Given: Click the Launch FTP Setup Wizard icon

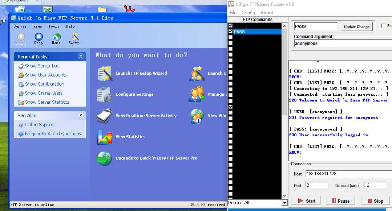Looking at the screenshot, I should coord(105,73).
